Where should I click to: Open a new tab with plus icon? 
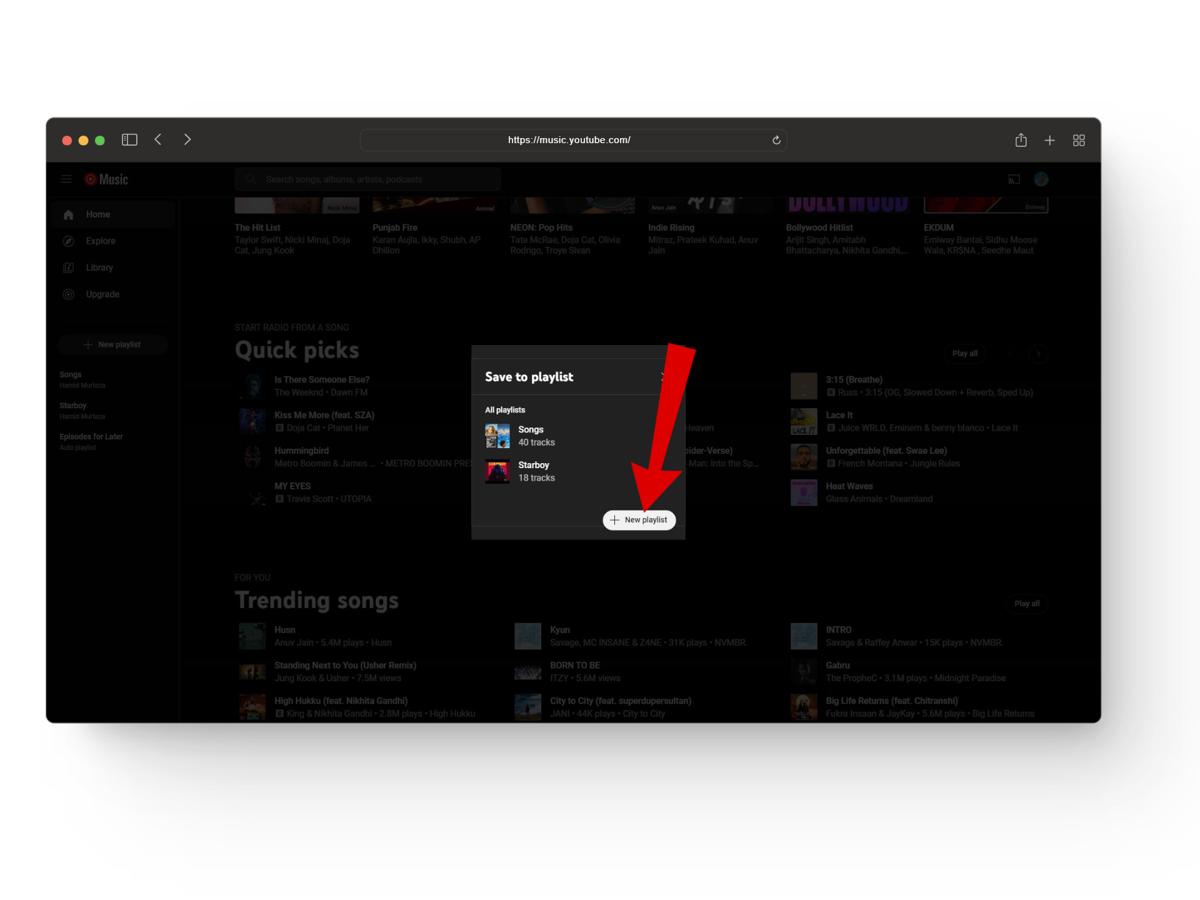point(1049,141)
